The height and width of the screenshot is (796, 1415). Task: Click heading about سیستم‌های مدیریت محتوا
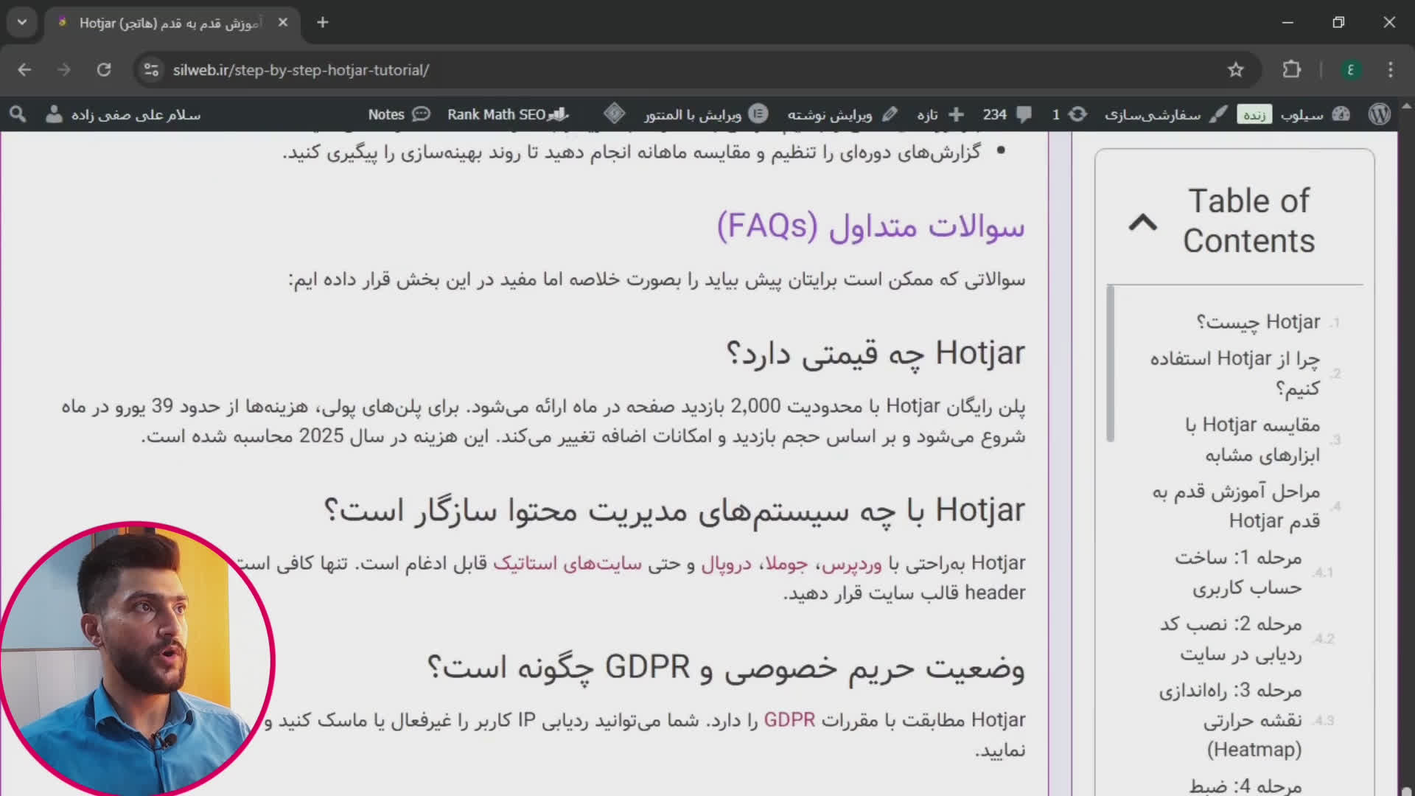pos(674,510)
